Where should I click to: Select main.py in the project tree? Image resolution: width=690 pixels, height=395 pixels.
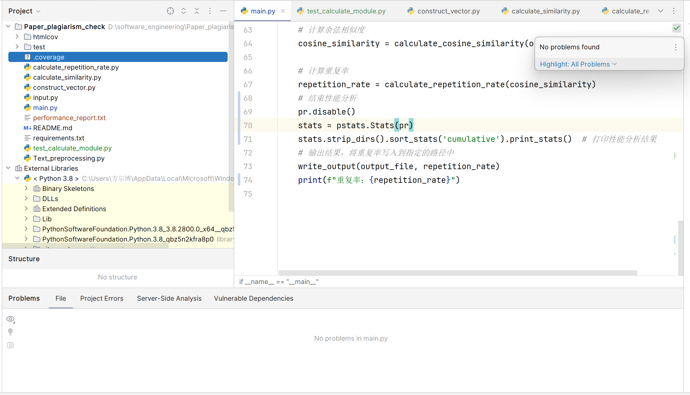click(x=45, y=107)
